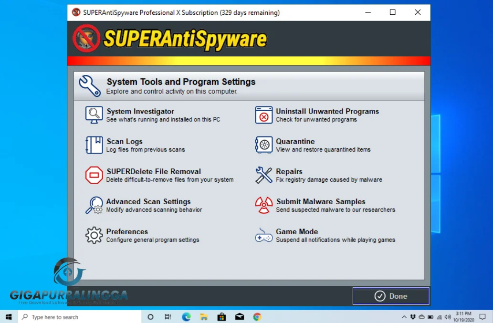This screenshot has width=493, height=323.
Task: Open the Advanced Scan Settings link
Action: pos(148,201)
